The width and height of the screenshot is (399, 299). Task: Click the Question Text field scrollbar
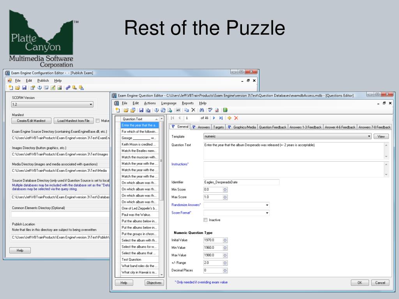[x=386, y=151]
